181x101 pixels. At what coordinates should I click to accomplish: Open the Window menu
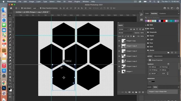[x=85, y=2]
